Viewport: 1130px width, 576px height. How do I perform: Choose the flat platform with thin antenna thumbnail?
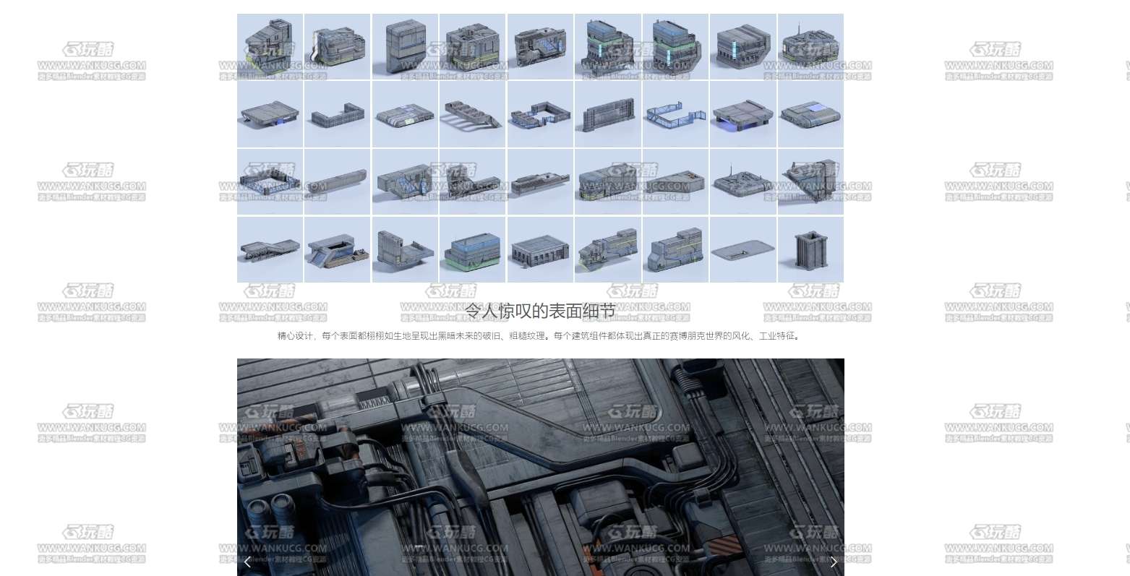coord(742,182)
